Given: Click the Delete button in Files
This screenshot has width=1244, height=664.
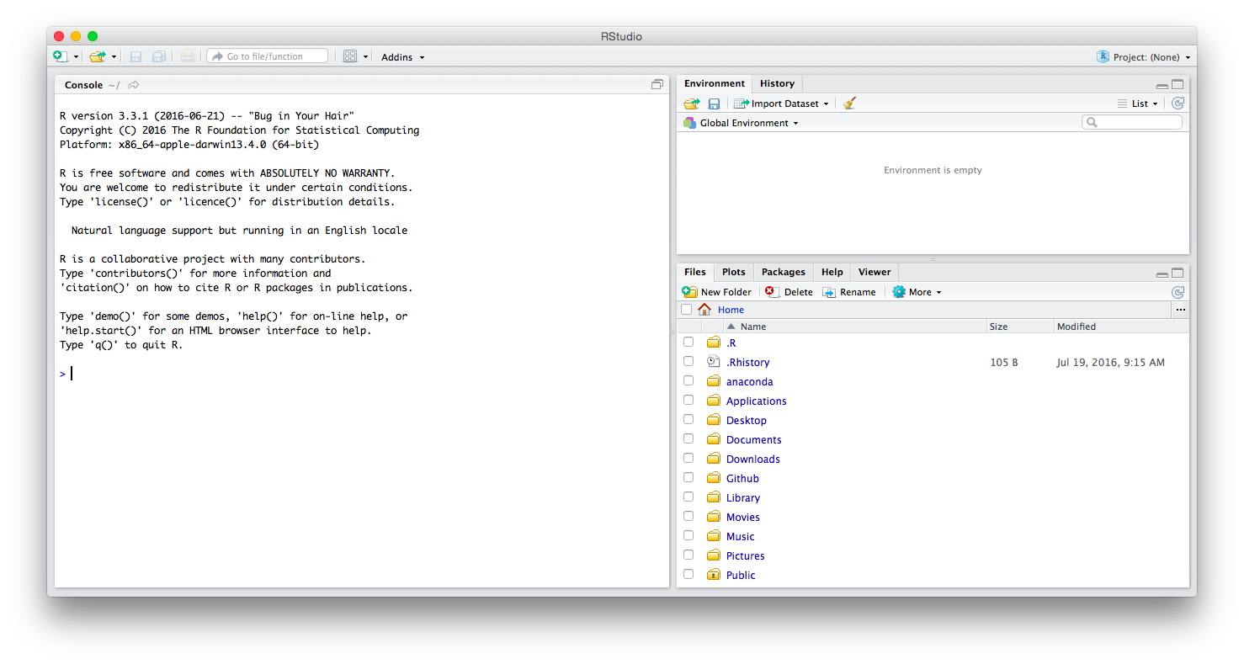Looking at the screenshot, I should click(x=789, y=292).
